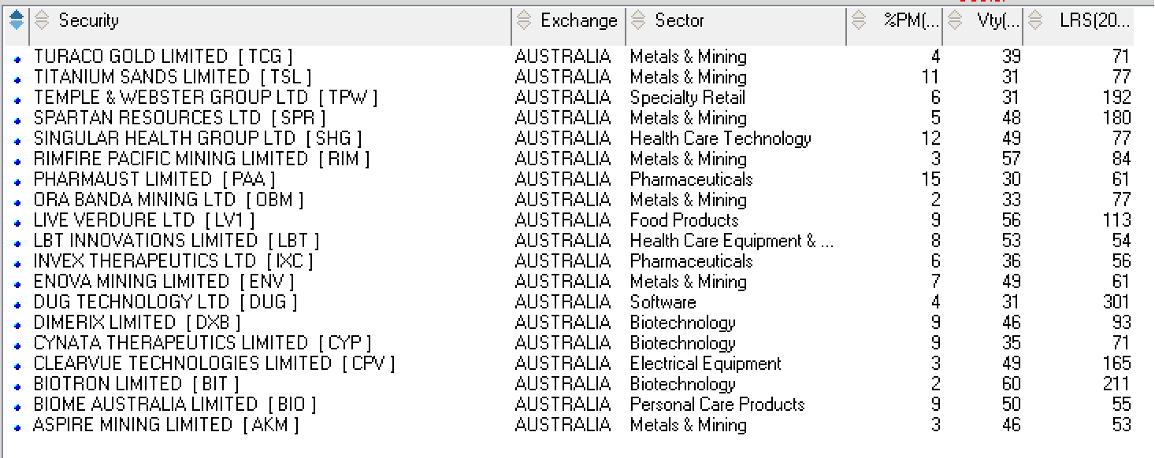
Task: Click the Personal Care Products sector cell
Action: coord(717,404)
